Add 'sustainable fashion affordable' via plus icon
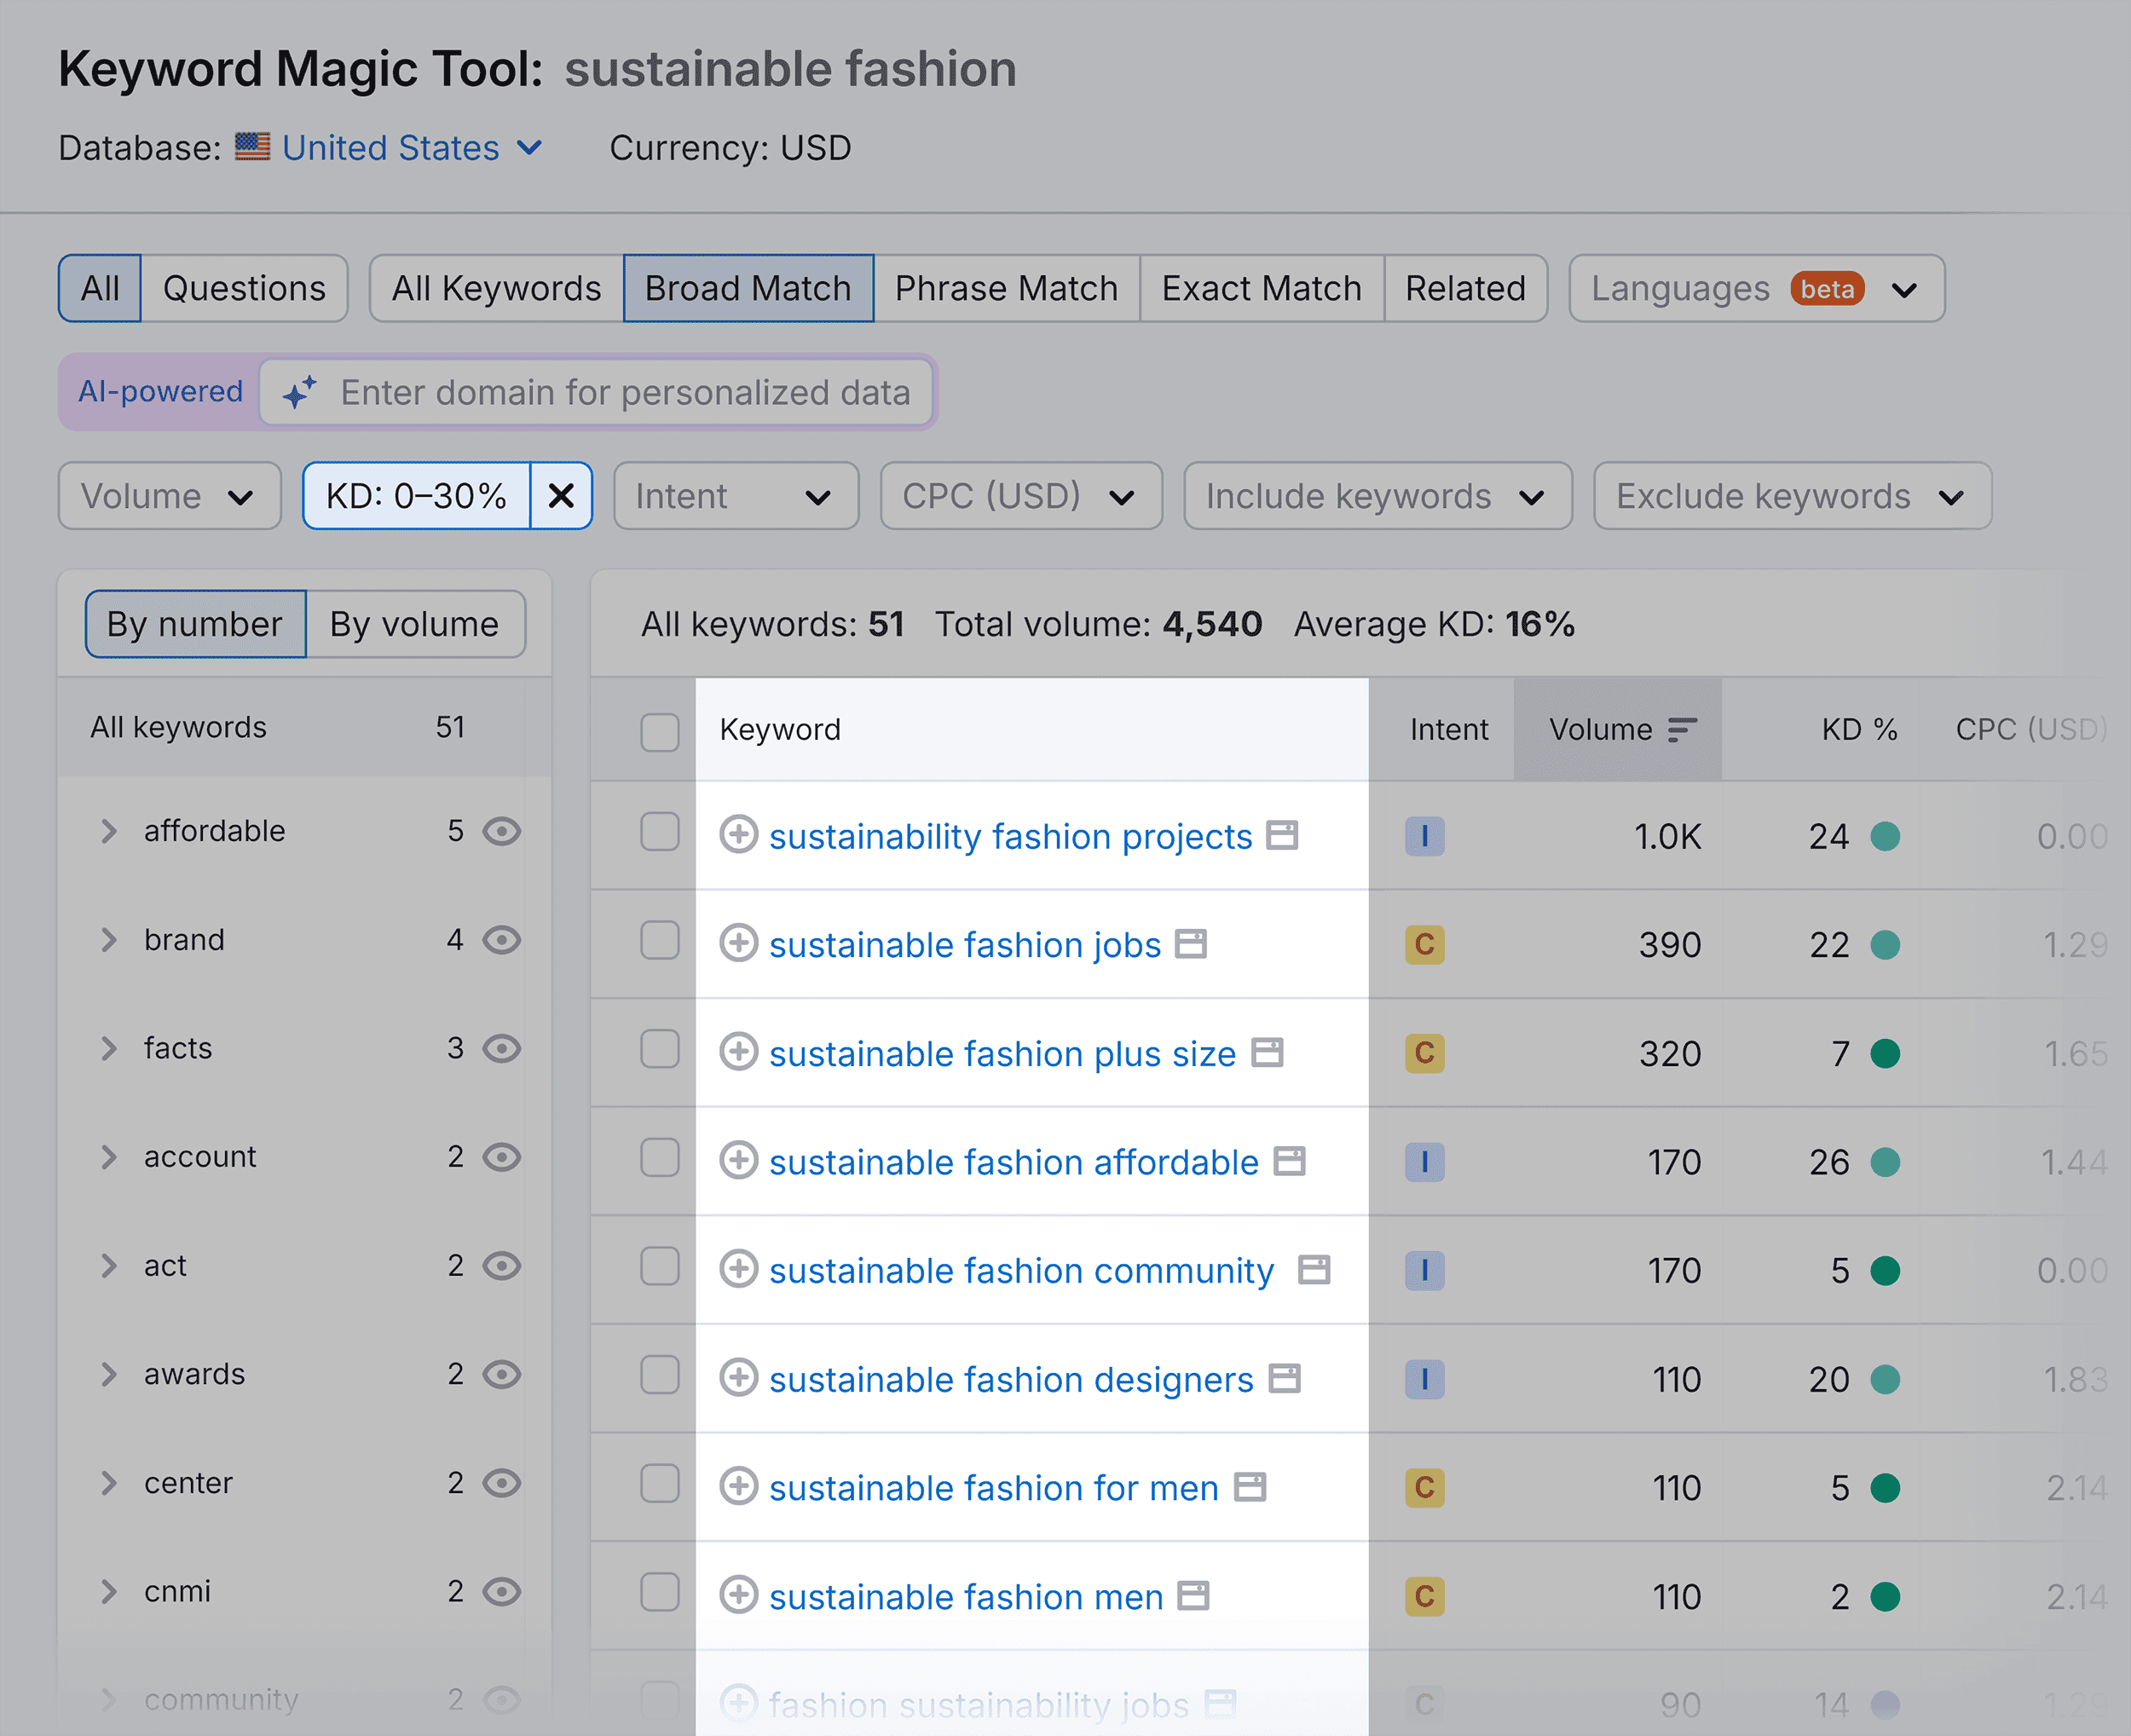This screenshot has width=2131, height=1736. tap(738, 1160)
